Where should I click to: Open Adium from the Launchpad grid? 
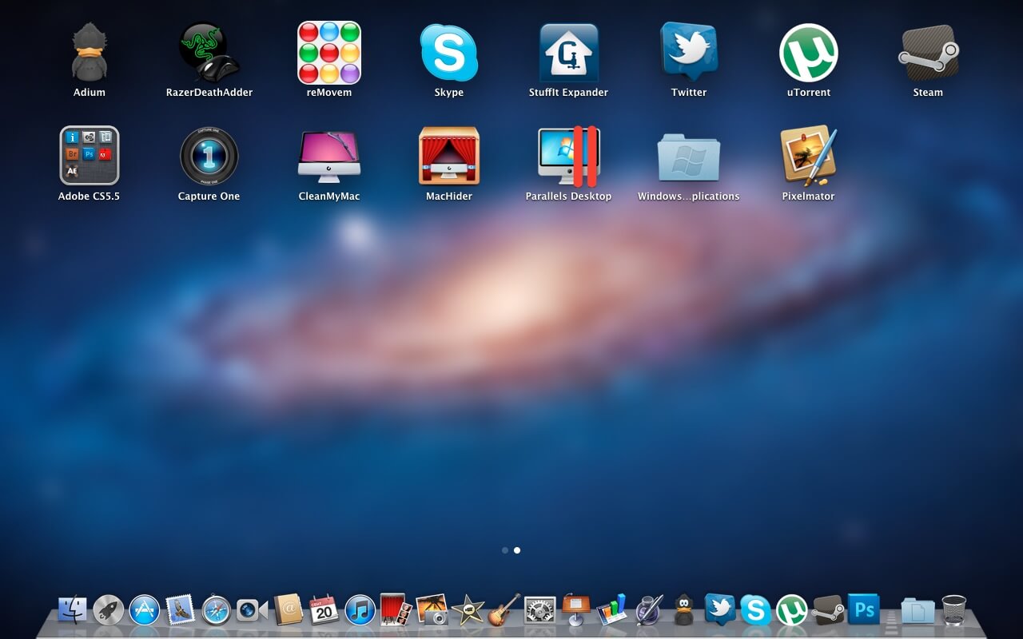coord(90,53)
